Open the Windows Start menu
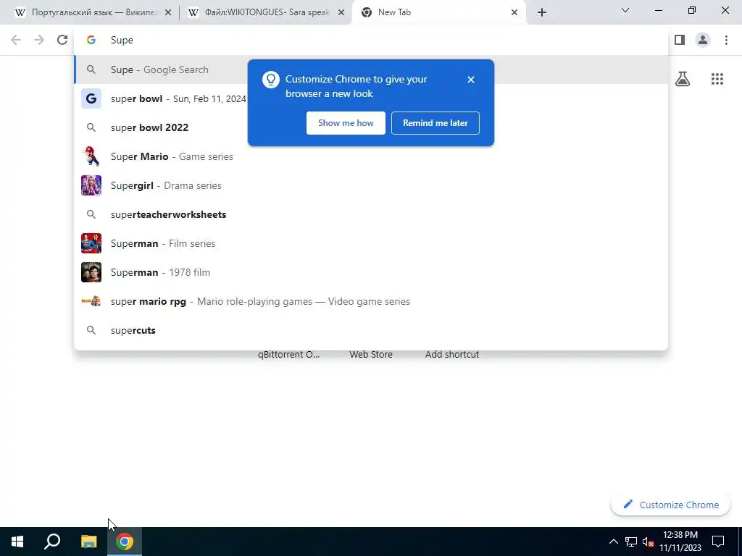 tap(17, 542)
